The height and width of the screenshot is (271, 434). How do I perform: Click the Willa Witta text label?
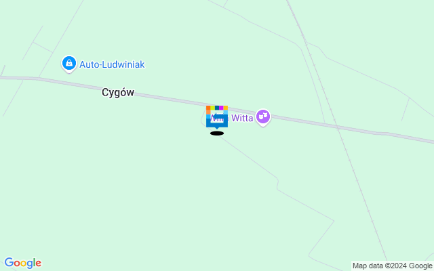tap(231, 118)
